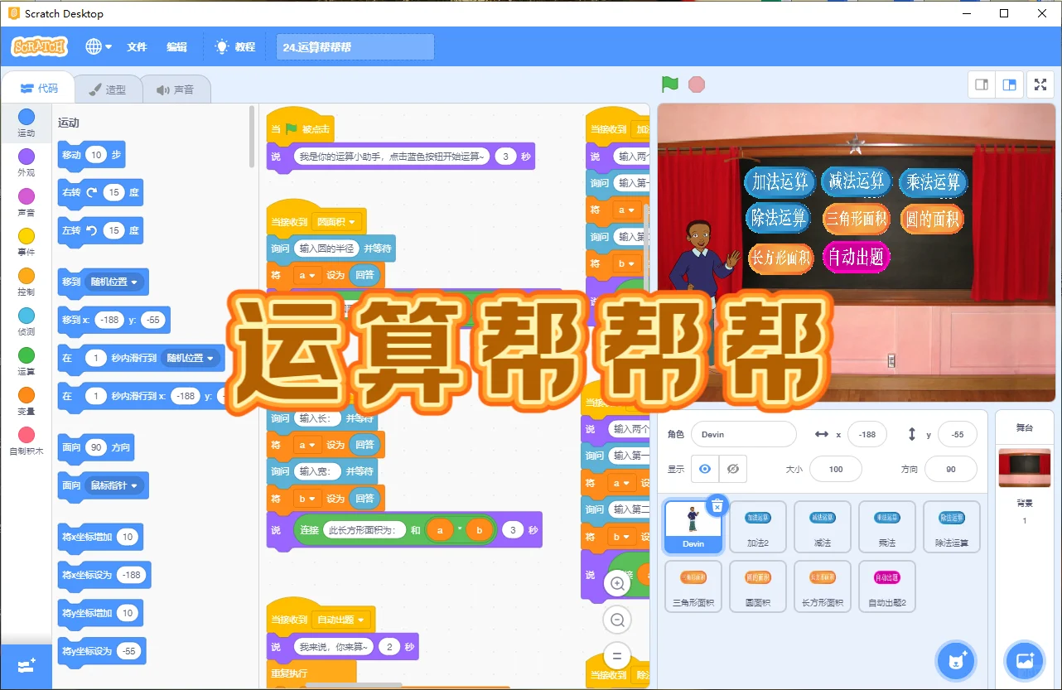Switch to the 造型 tab

(x=109, y=88)
